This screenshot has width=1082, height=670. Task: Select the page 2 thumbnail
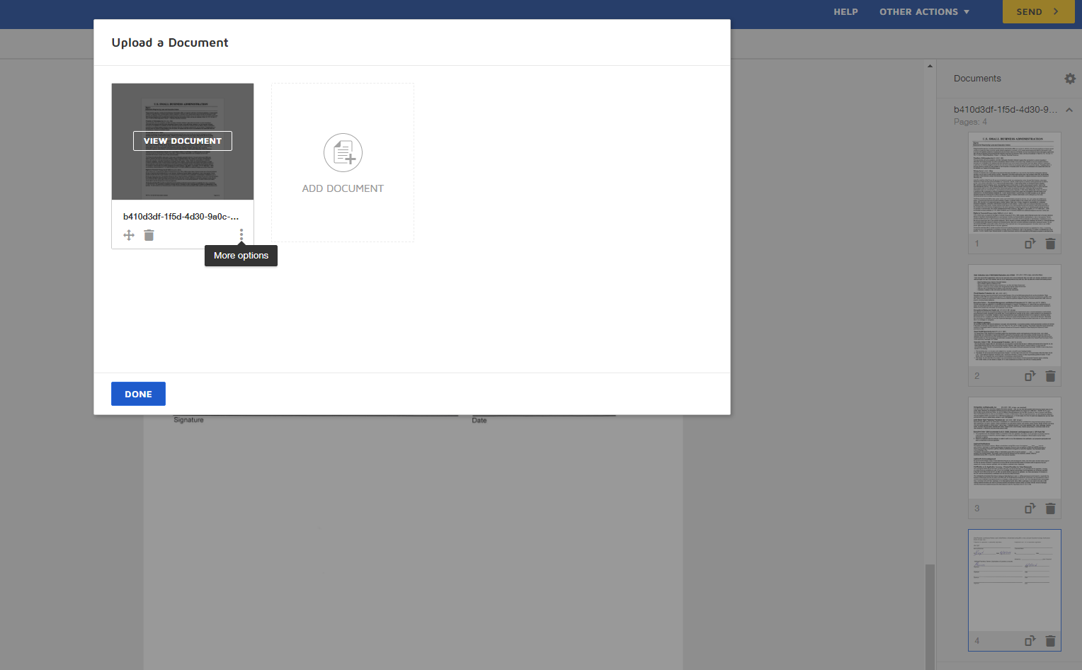(x=1015, y=316)
